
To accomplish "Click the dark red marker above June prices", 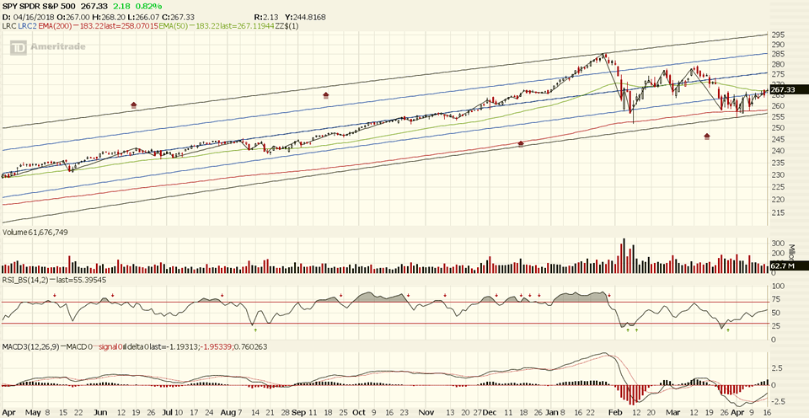I will tap(134, 105).
